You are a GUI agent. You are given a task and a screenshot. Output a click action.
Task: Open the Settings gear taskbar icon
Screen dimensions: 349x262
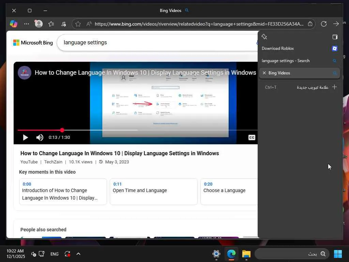pos(216,254)
